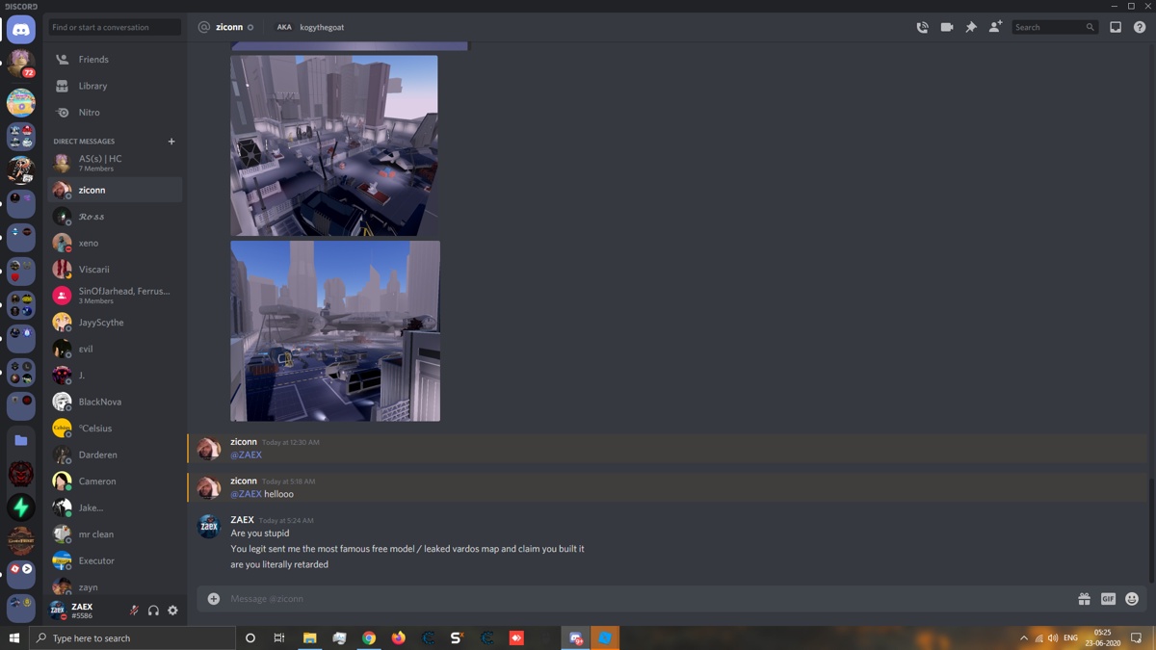The width and height of the screenshot is (1156, 650).
Task: Open direct message with Executor
Action: [115, 560]
